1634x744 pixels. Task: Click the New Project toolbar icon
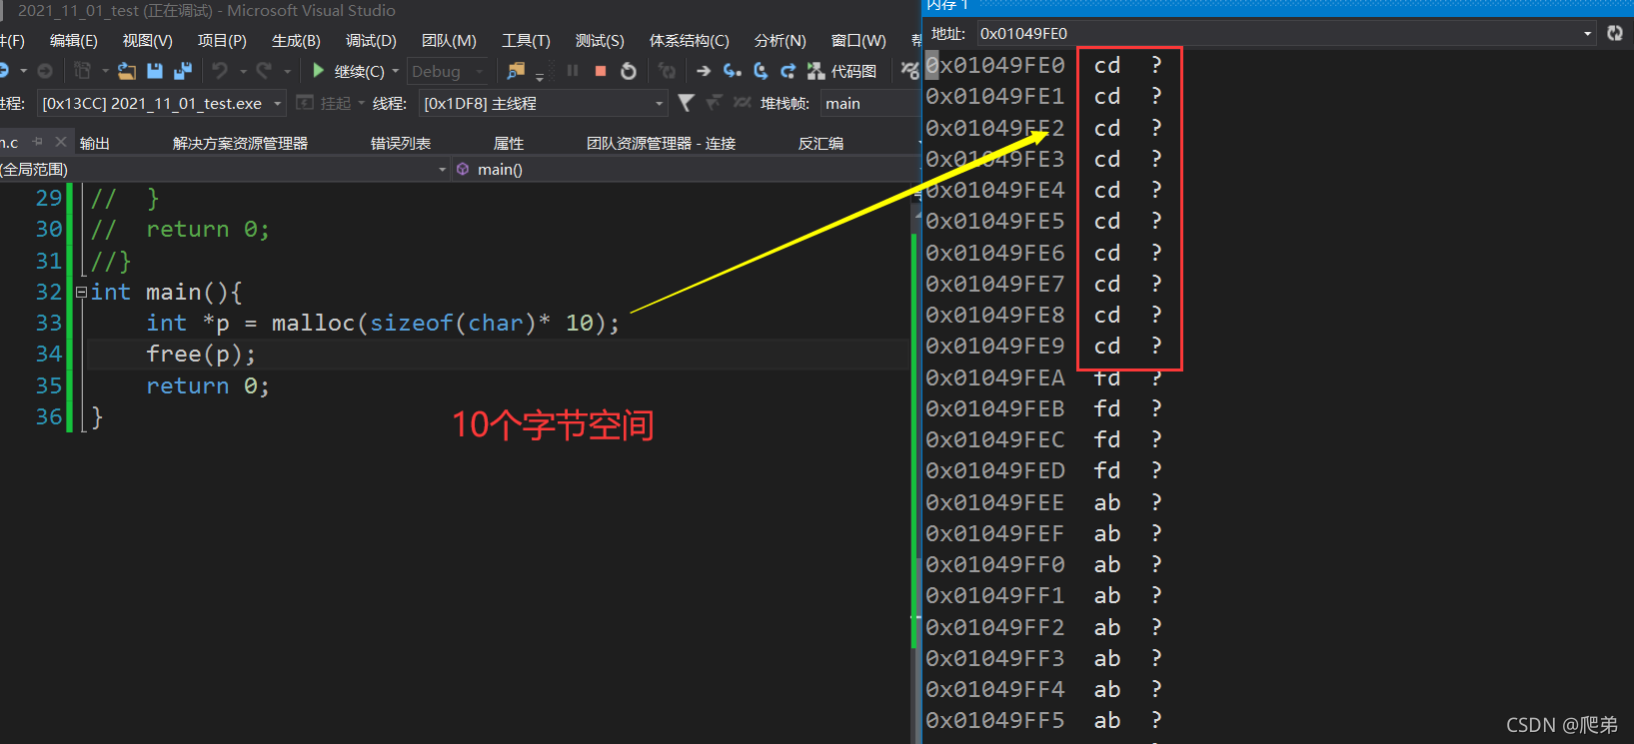[82, 71]
